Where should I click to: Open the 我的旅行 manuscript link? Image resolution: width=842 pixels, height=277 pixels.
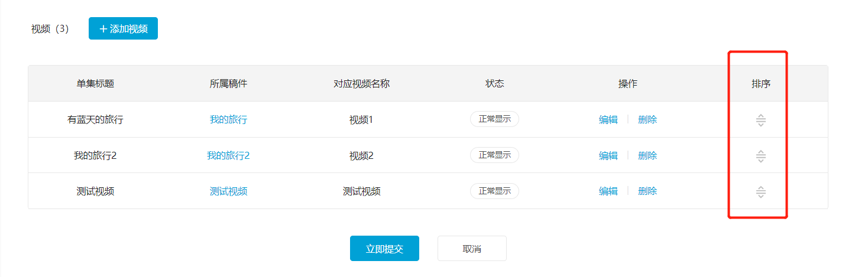228,119
